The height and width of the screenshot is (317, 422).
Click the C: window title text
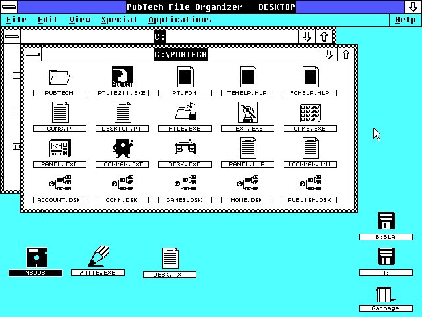(160, 37)
